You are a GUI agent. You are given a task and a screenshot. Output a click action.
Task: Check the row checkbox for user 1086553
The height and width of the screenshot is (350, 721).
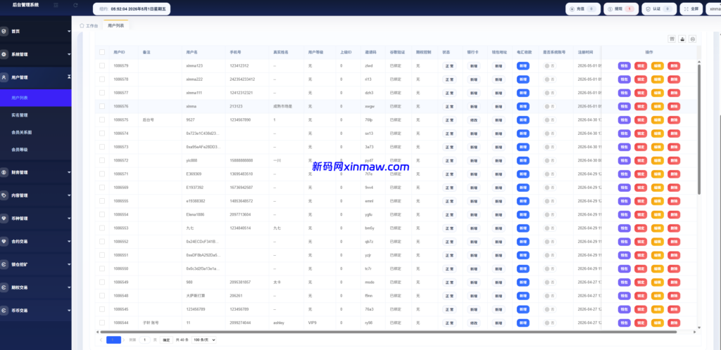pos(102,228)
